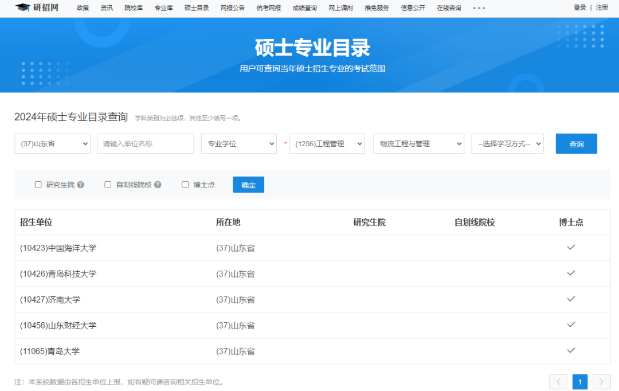Click 博士点 checkmark for 青岛大学
Viewport: 619px width, 391px height.
click(571, 350)
